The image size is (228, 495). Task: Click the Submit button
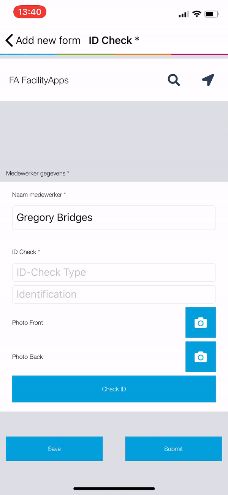(174, 449)
